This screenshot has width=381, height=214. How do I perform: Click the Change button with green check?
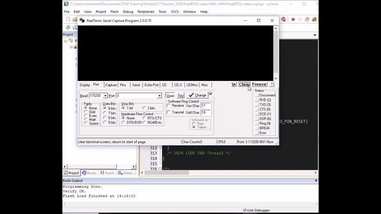tap(197, 95)
